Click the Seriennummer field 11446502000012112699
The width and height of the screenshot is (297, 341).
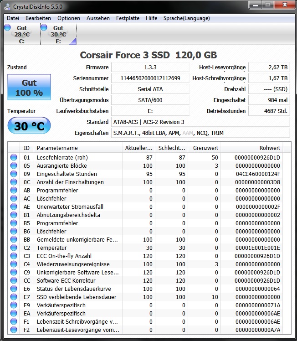(x=150, y=78)
